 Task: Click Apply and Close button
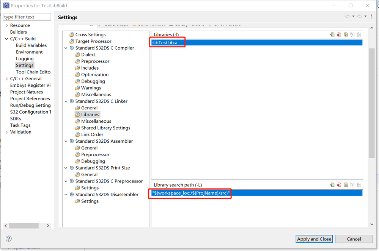coord(314,239)
